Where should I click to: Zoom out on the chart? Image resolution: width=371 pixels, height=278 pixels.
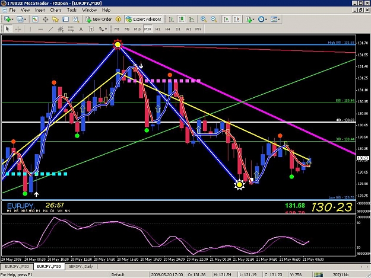click(x=214, y=19)
